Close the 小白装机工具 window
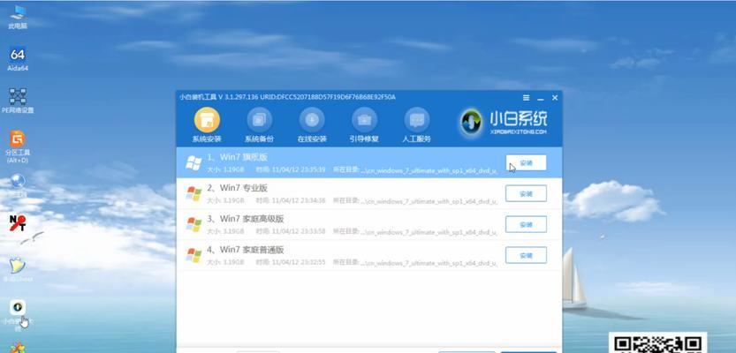Screen dimensions: 736x353 (555, 97)
